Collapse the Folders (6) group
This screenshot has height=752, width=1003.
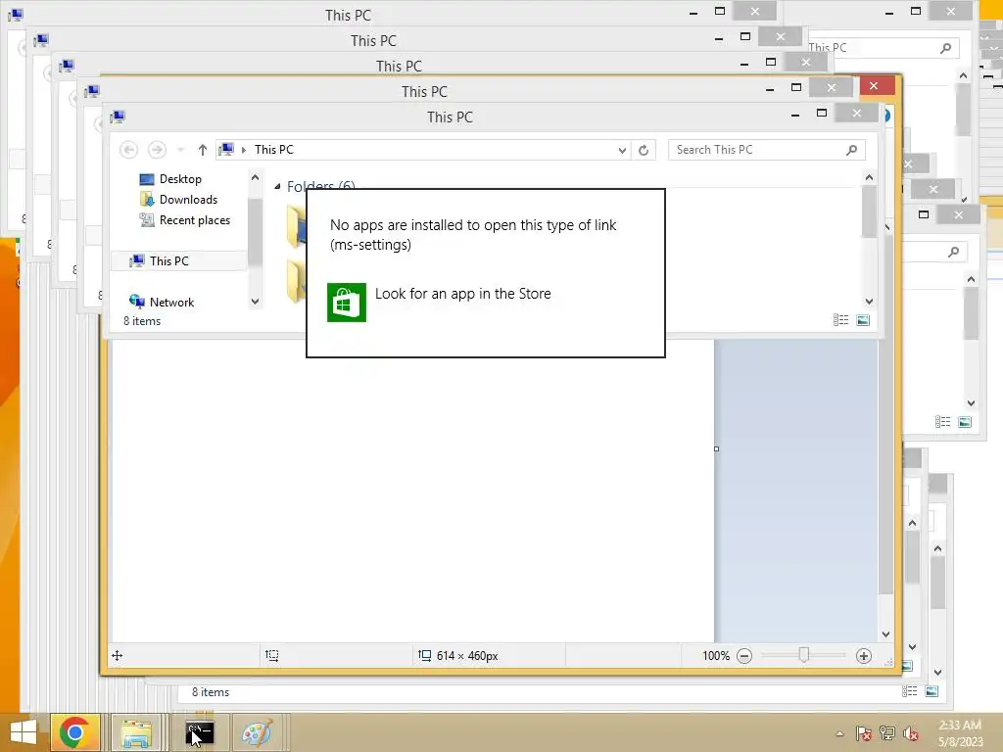click(277, 186)
